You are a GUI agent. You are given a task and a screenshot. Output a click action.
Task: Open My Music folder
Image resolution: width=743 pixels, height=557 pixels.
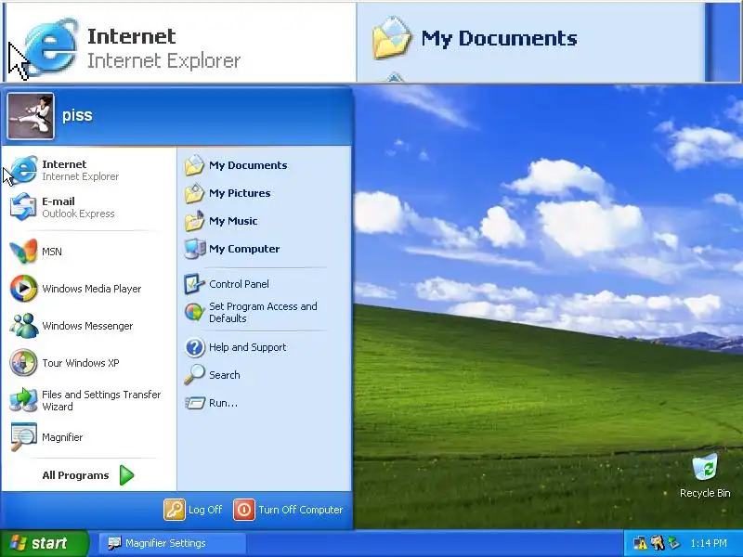pos(265,221)
